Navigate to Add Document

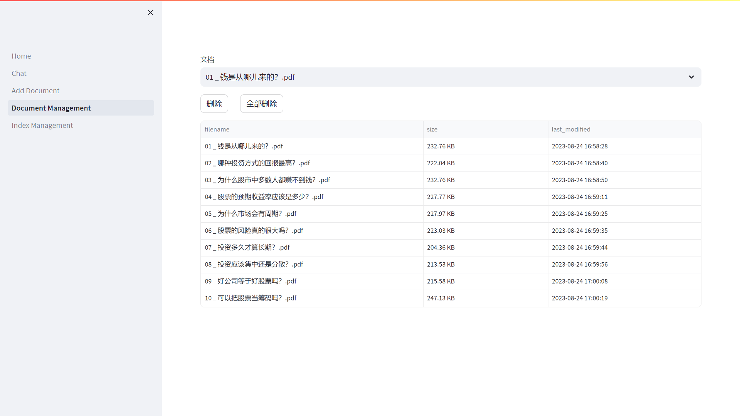(x=35, y=91)
